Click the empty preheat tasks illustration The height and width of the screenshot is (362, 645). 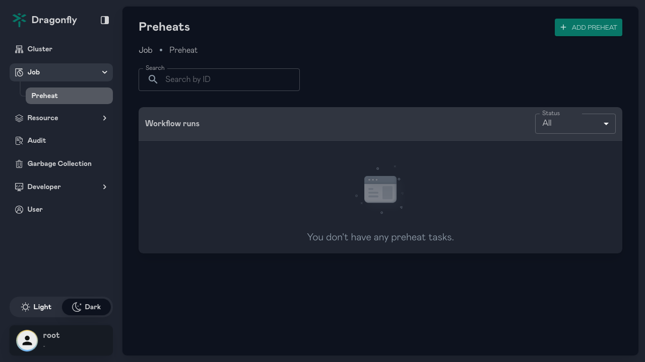click(x=380, y=190)
